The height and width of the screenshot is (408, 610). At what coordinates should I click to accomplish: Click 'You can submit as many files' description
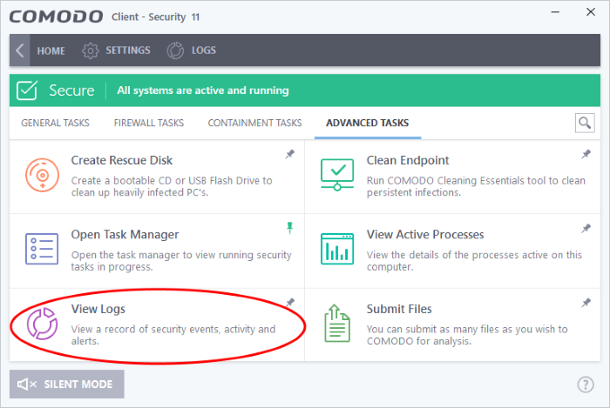click(467, 335)
